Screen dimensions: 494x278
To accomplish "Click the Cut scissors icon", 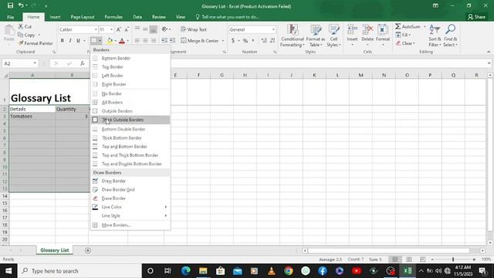I will coord(21,26).
